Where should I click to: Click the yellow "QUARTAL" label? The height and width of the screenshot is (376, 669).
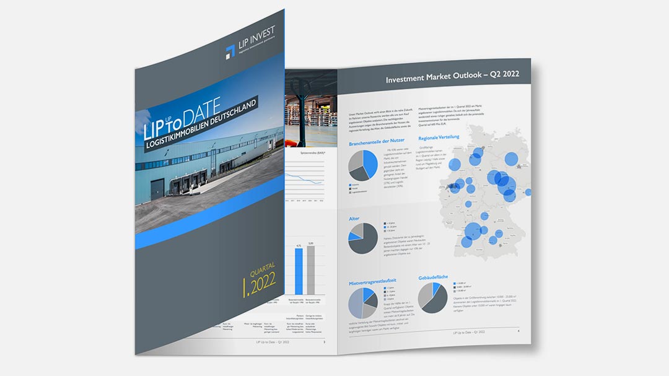coord(263,269)
